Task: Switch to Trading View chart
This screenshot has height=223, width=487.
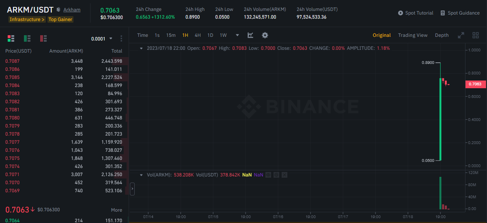Action: pyautogui.click(x=413, y=35)
